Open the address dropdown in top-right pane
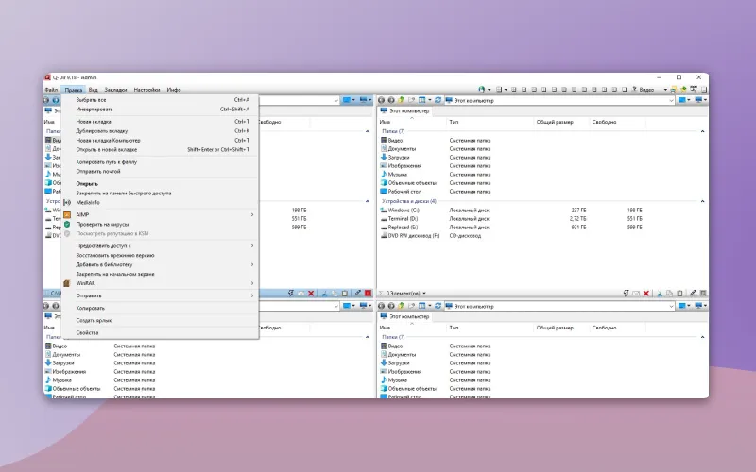 coord(670,100)
